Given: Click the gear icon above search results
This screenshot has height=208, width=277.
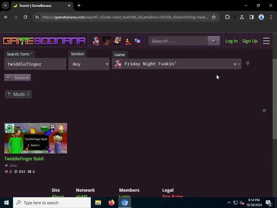Looking at the screenshot, I should pyautogui.click(x=264, y=111).
